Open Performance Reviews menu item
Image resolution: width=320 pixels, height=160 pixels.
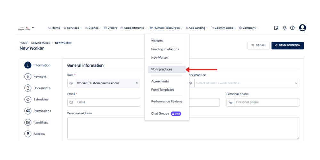tap(167, 101)
